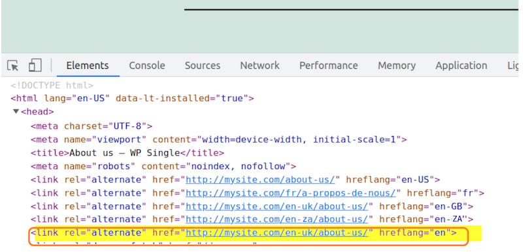Select the meta charset UTF-8 node
The width and height of the screenshot is (523, 252).
click(x=92, y=126)
